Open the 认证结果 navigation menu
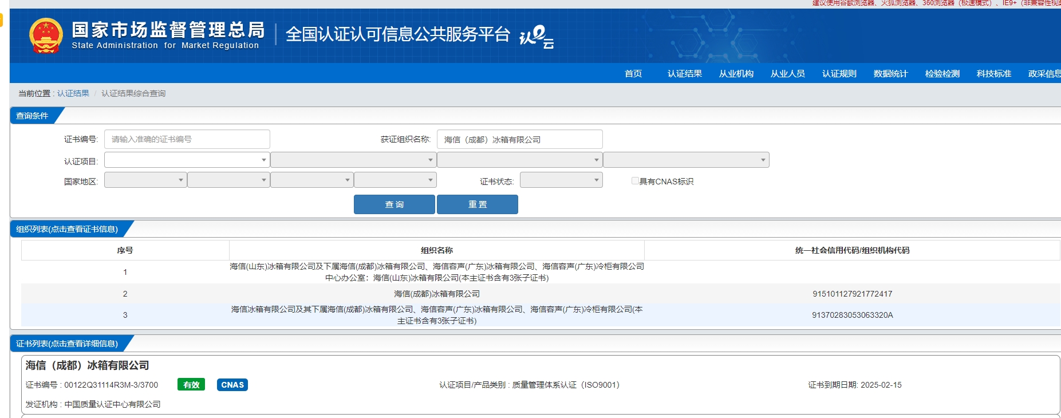The height and width of the screenshot is (418, 1061). [685, 73]
